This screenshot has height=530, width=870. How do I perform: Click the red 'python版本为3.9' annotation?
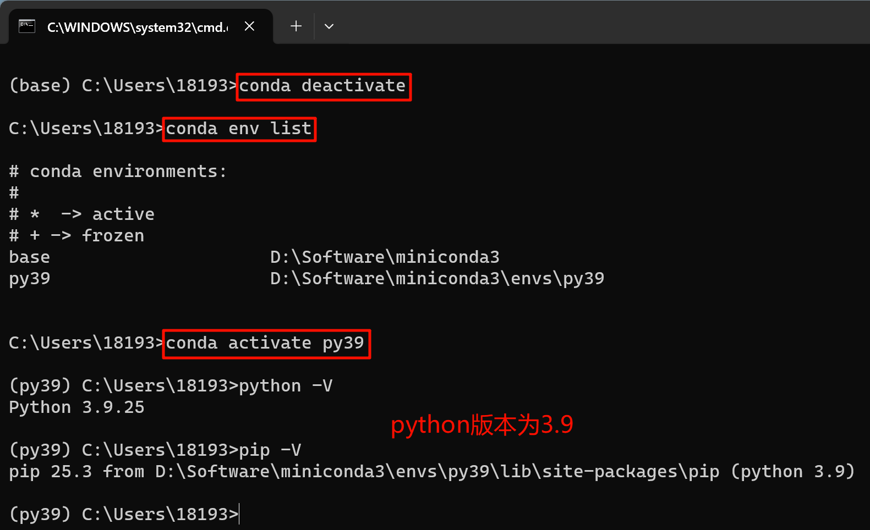pos(482,425)
